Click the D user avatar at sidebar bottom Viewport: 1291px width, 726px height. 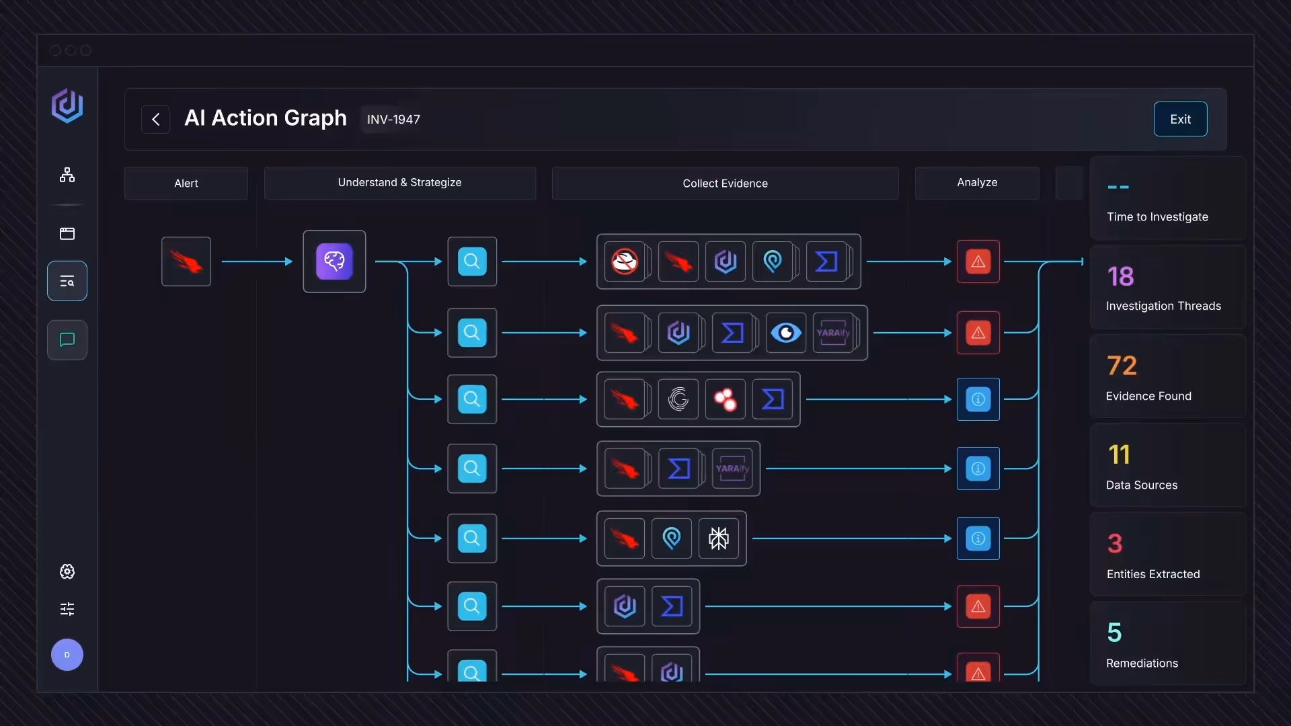[67, 654]
